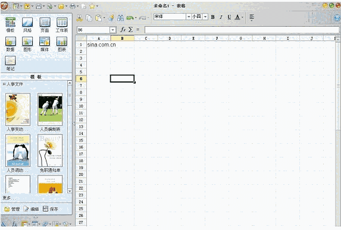The height and width of the screenshot is (230, 341).
Task: Toggle underline formatting
Action: [229, 17]
